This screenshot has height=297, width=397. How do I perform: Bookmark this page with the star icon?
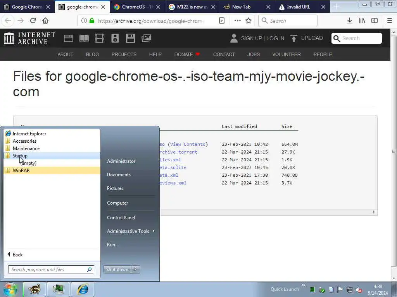(249, 21)
